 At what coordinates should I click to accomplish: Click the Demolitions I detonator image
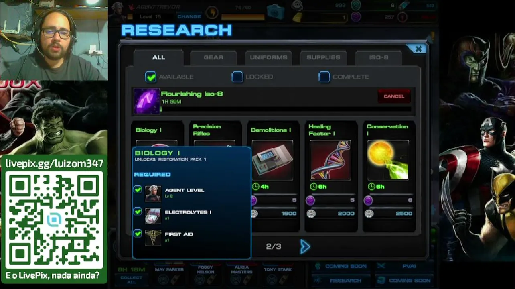[273, 160]
